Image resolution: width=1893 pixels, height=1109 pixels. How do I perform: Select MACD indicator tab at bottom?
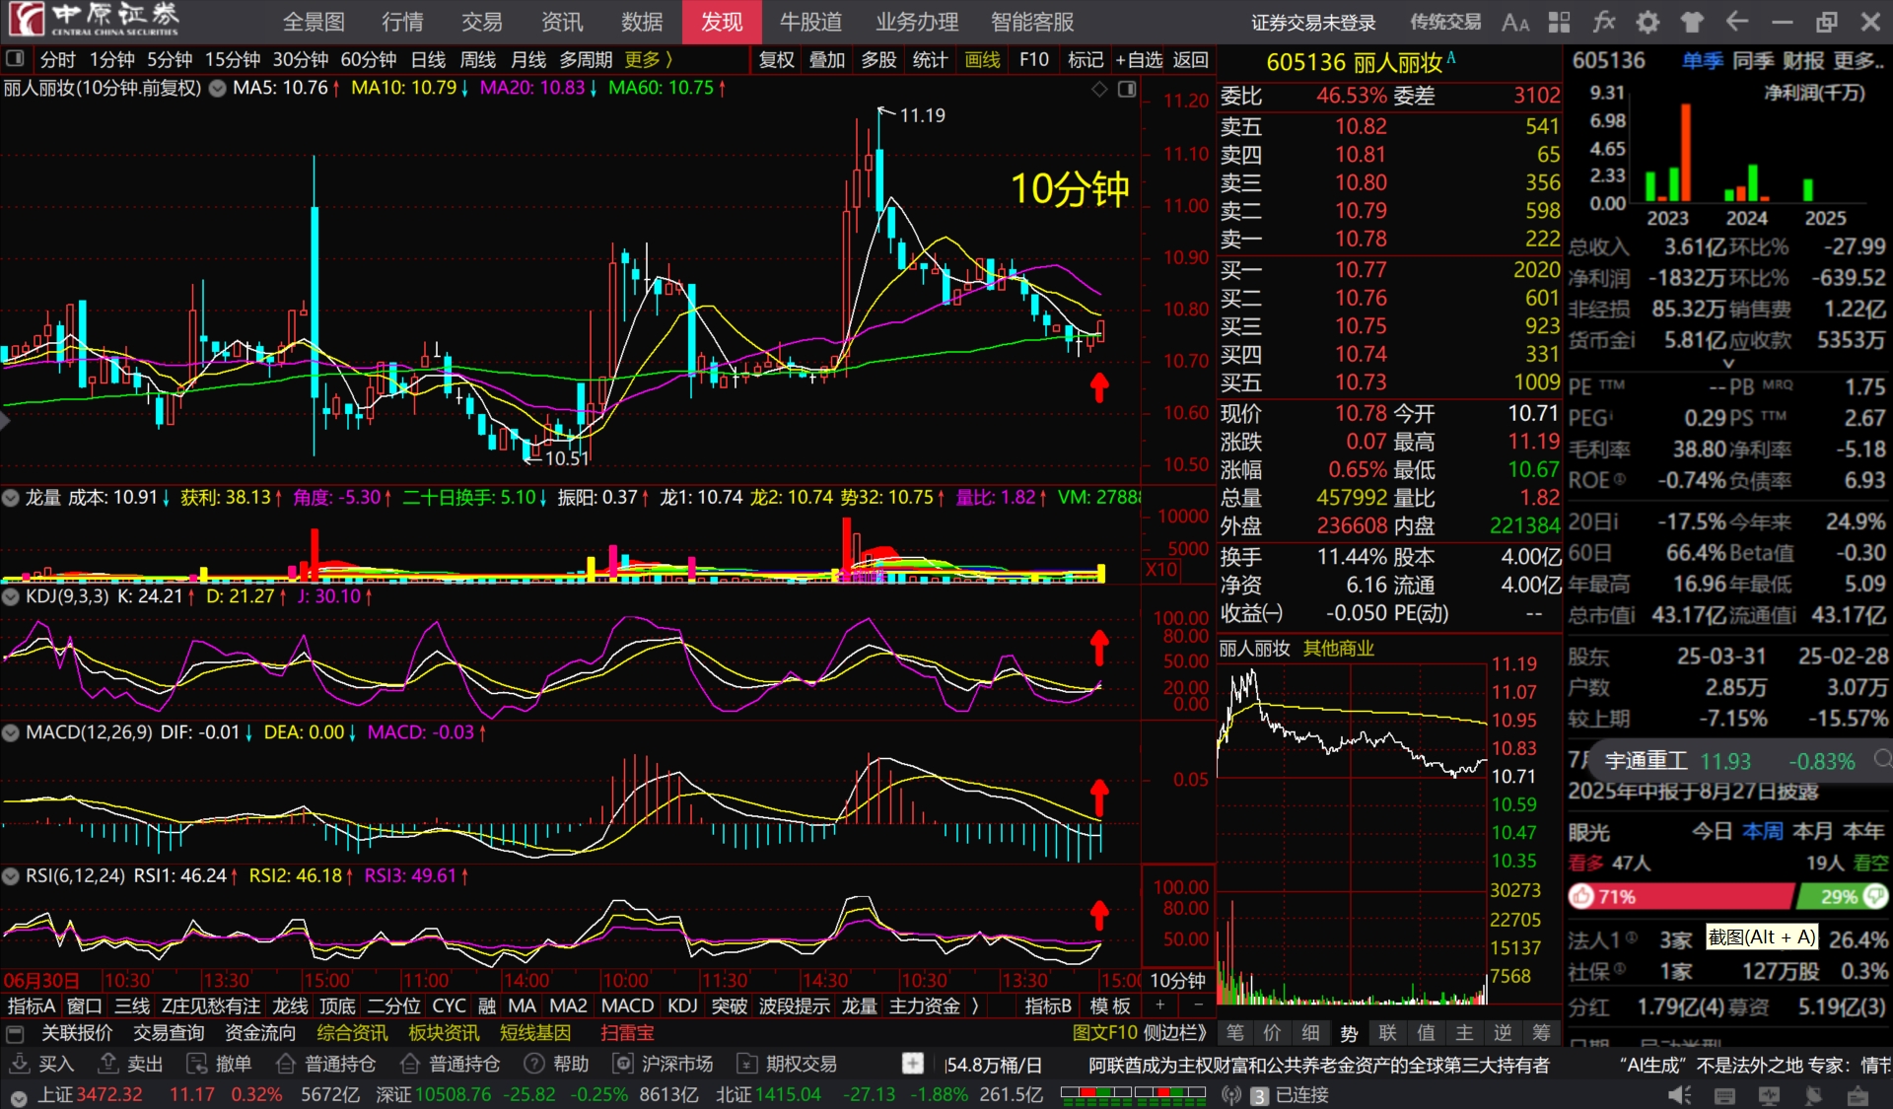coord(627,1005)
